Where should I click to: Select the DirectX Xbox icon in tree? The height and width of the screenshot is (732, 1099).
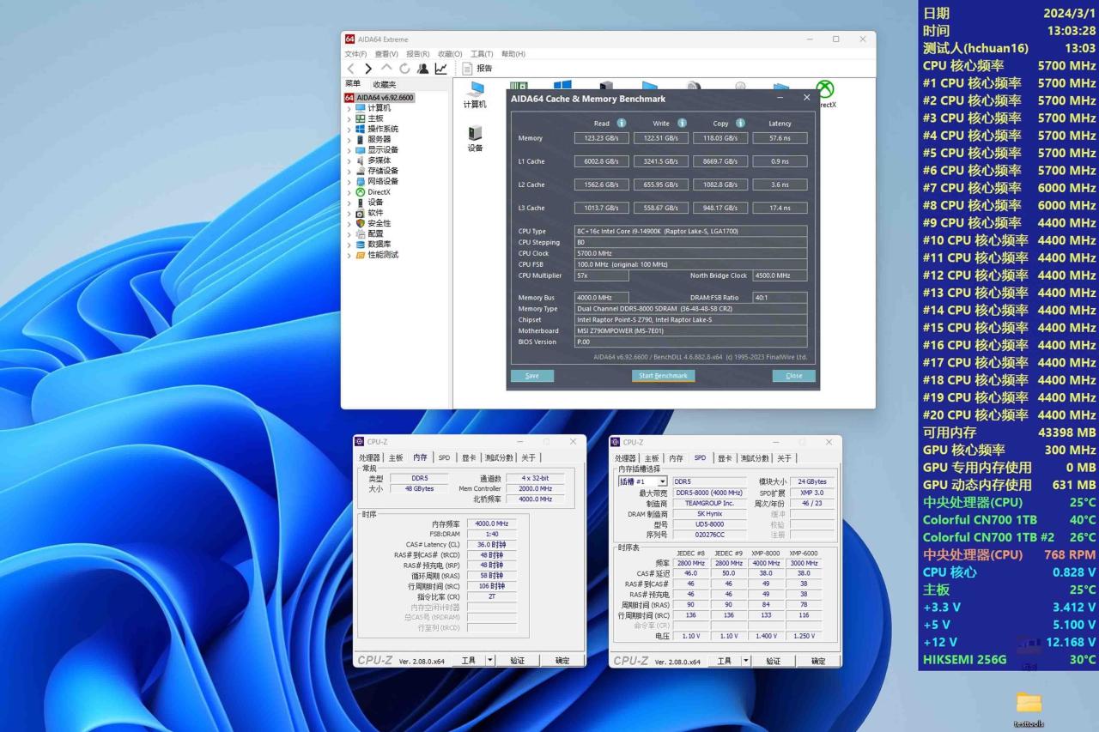361,192
